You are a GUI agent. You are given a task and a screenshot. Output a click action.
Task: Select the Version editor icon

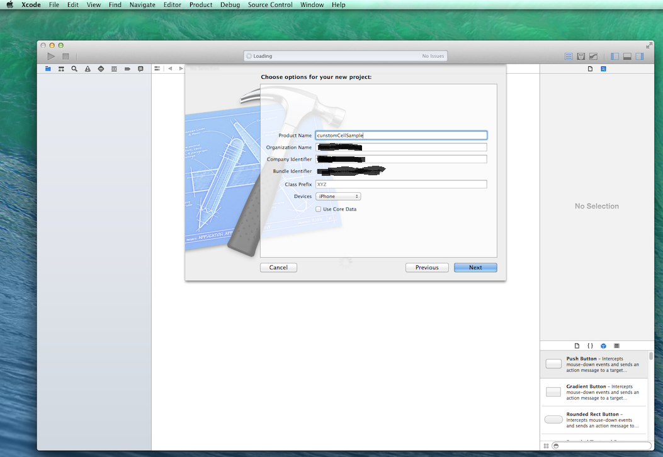pyautogui.click(x=593, y=56)
